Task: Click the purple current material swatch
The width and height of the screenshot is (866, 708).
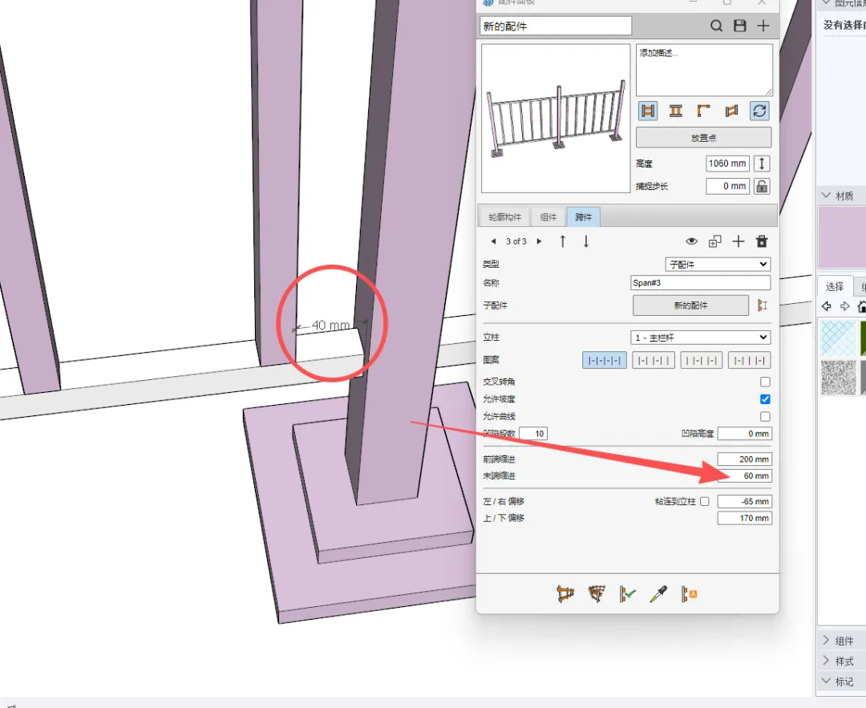Action: [842, 237]
